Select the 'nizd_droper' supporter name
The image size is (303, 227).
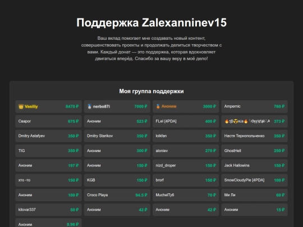(166, 165)
